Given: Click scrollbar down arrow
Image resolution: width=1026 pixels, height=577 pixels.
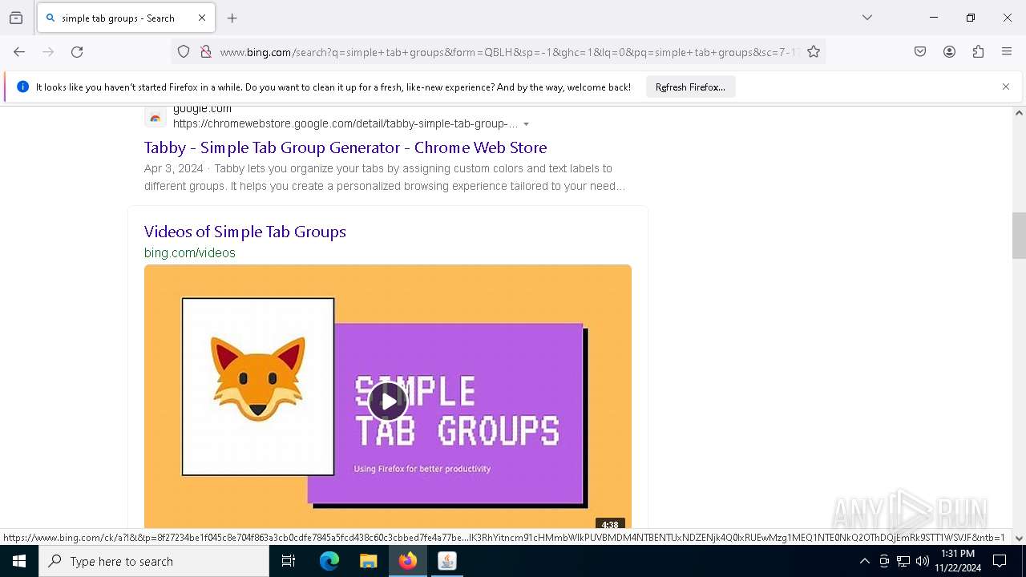Looking at the screenshot, I should coord(1019,539).
